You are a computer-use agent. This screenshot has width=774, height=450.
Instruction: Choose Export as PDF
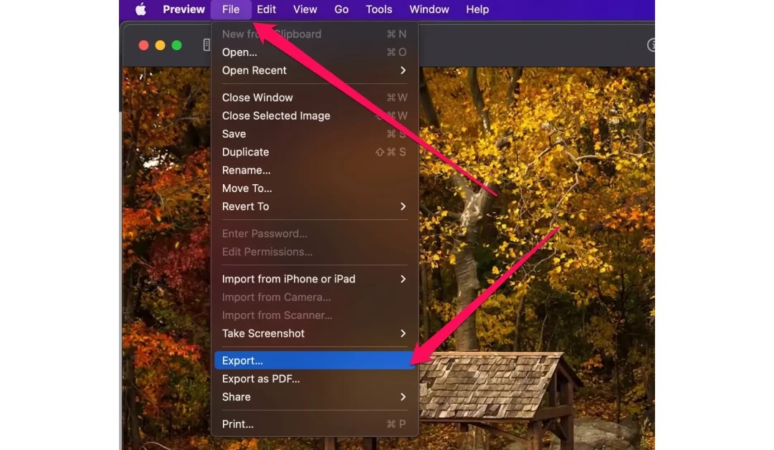[261, 378]
